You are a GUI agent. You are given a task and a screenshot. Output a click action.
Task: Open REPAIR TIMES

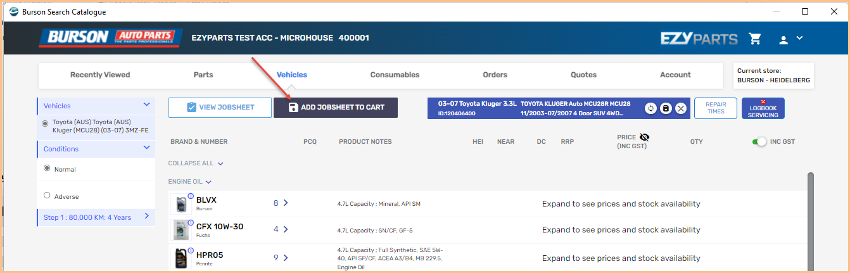[716, 108]
